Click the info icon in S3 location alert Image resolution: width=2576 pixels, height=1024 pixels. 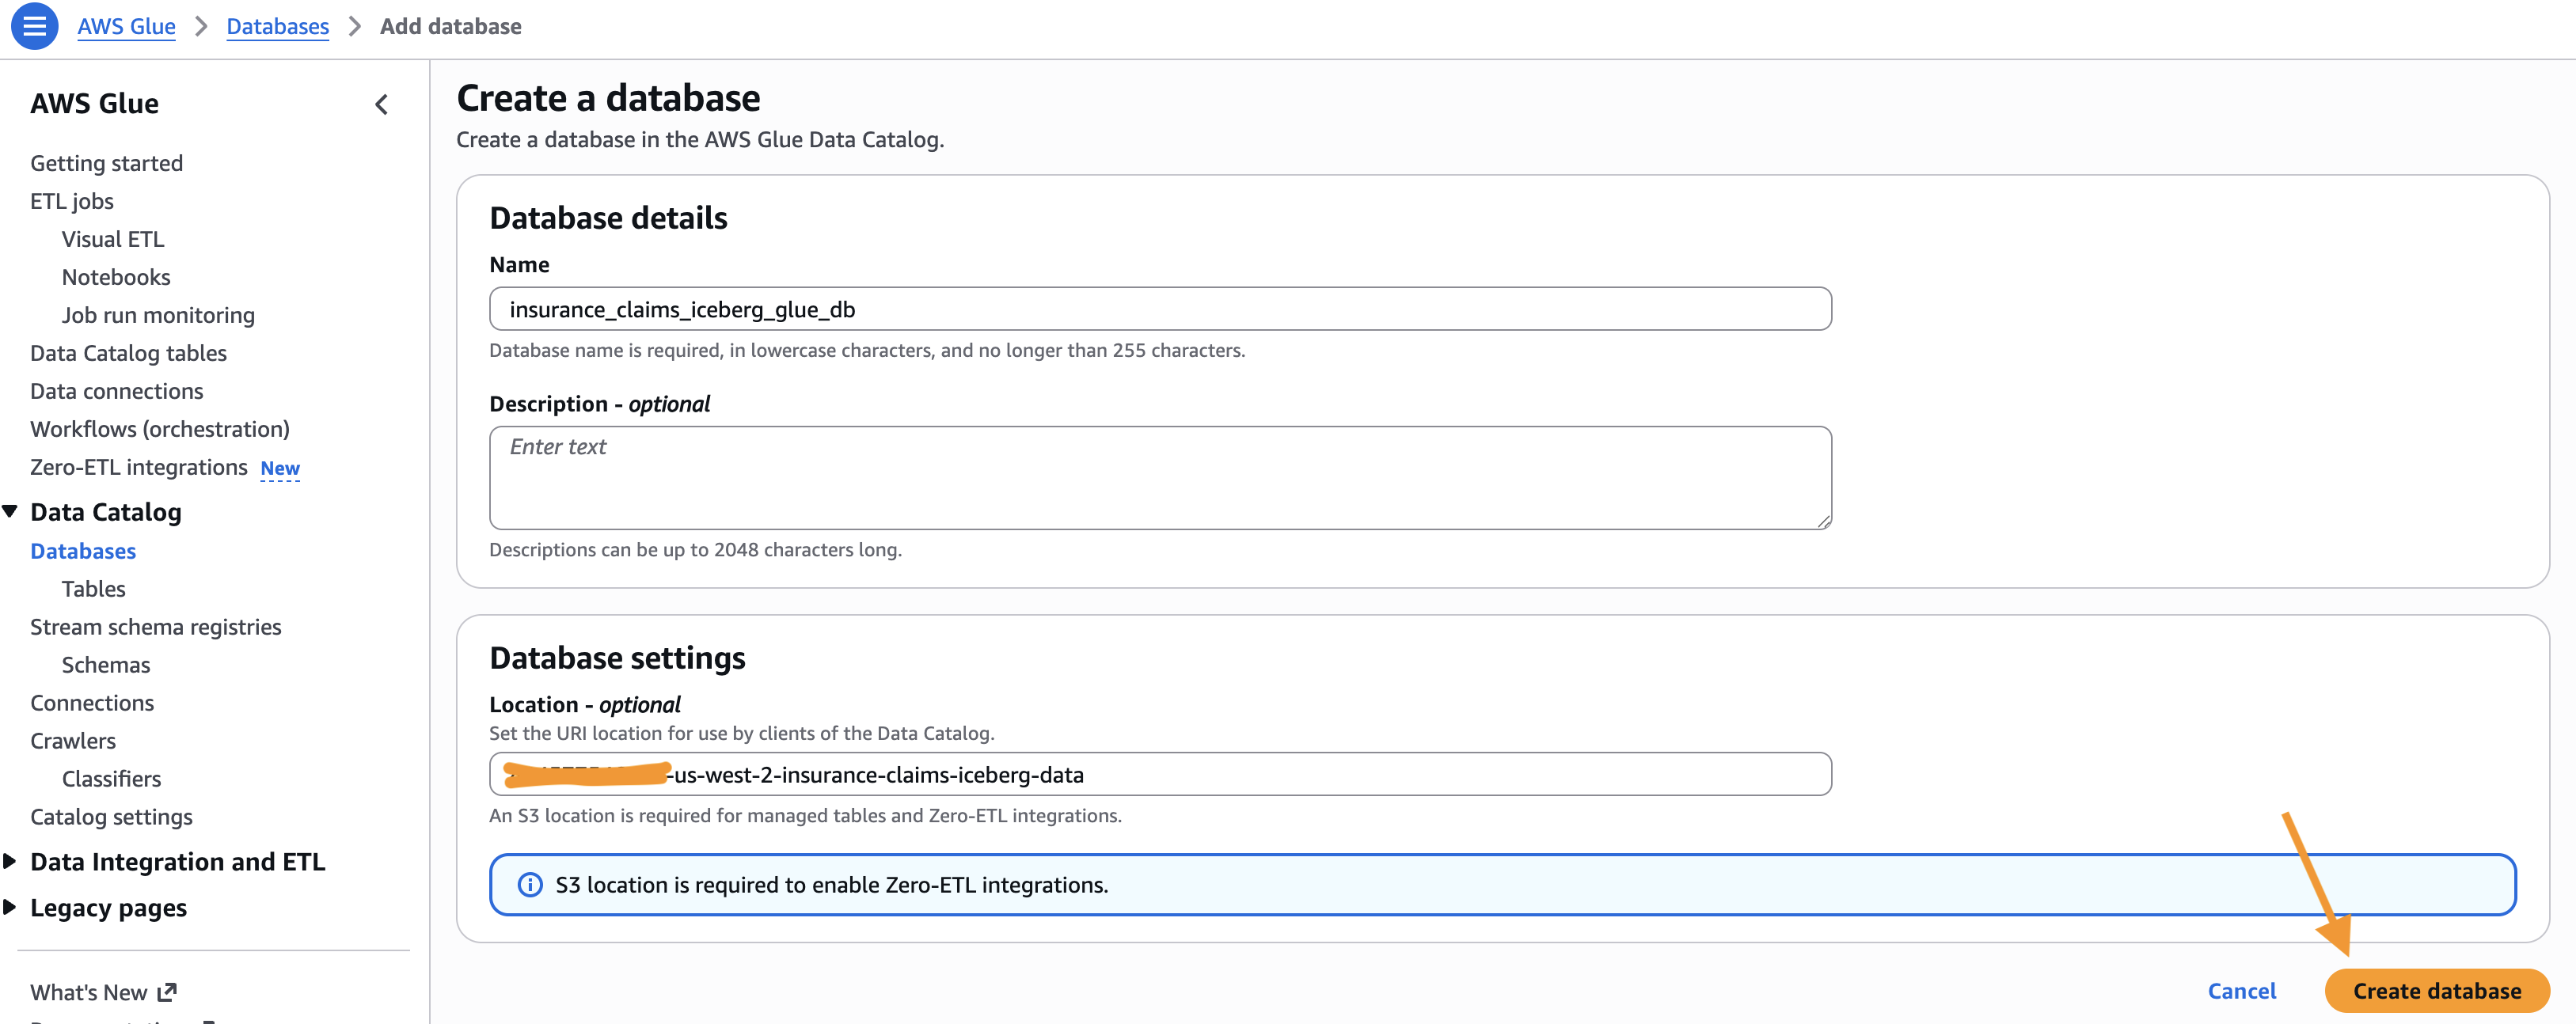pyautogui.click(x=530, y=885)
